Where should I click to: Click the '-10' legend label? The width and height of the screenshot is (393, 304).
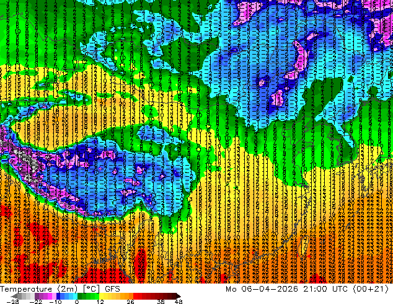[x=55, y=302]
